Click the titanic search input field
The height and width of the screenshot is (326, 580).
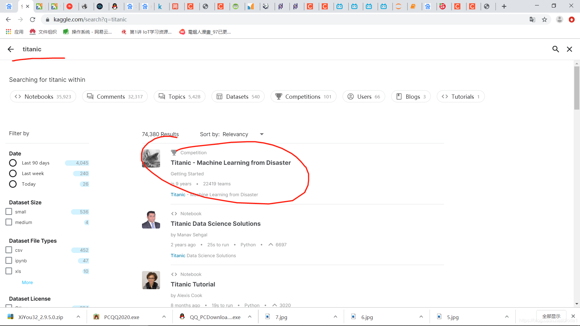pos(284,49)
